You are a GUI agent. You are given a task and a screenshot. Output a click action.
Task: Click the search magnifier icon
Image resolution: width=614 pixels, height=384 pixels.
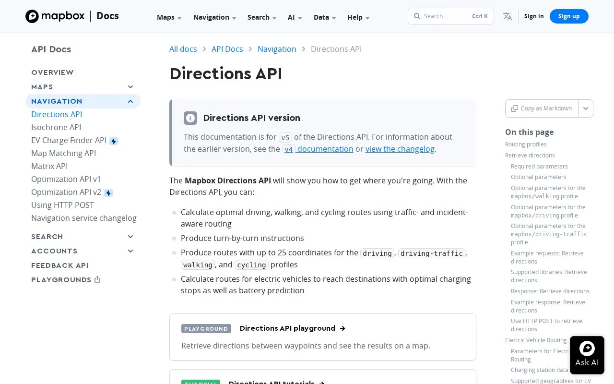tap(417, 16)
